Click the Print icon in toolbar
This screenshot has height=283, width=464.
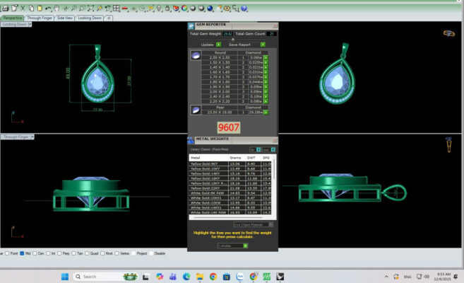click(6, 8)
